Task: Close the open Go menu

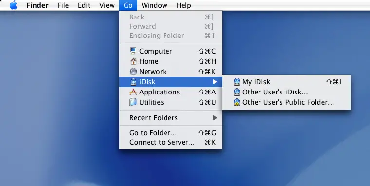Action: (x=128, y=5)
